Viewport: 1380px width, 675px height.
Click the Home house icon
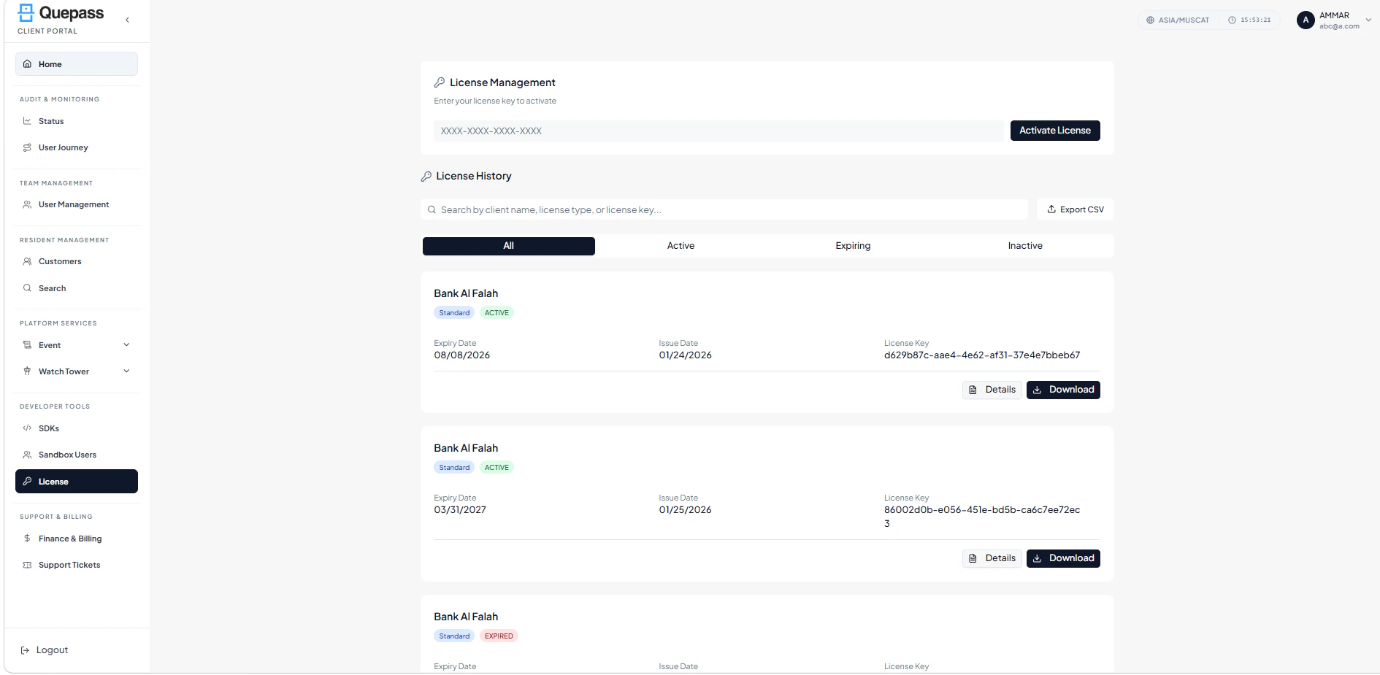27,64
